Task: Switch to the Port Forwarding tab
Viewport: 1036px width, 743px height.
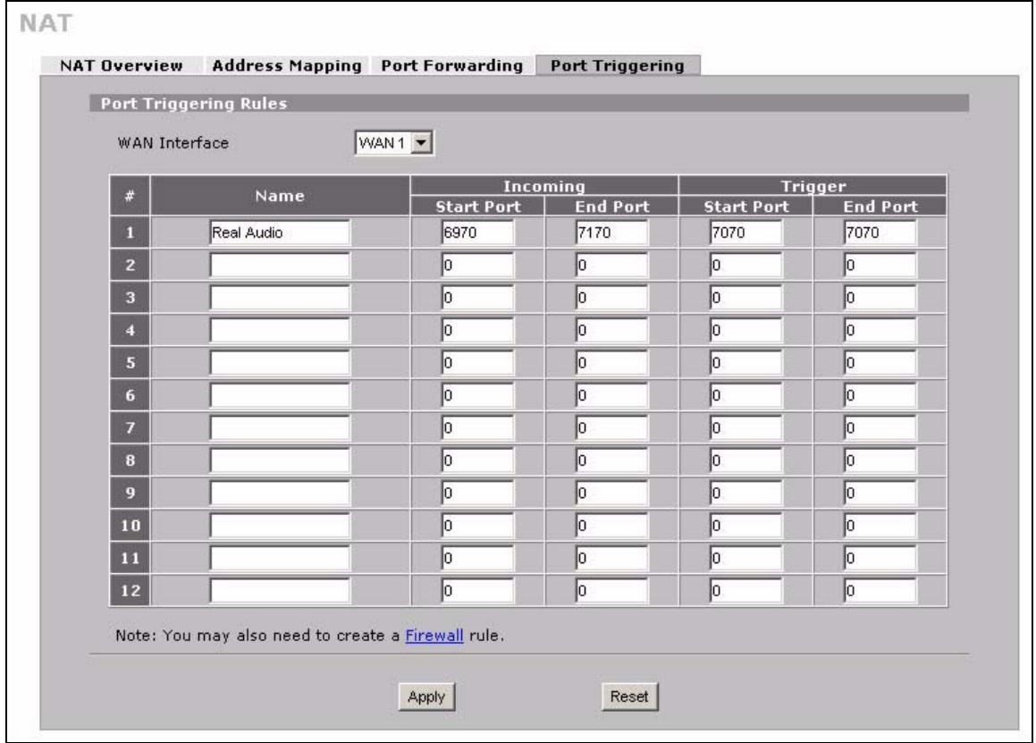Action: 452,65
